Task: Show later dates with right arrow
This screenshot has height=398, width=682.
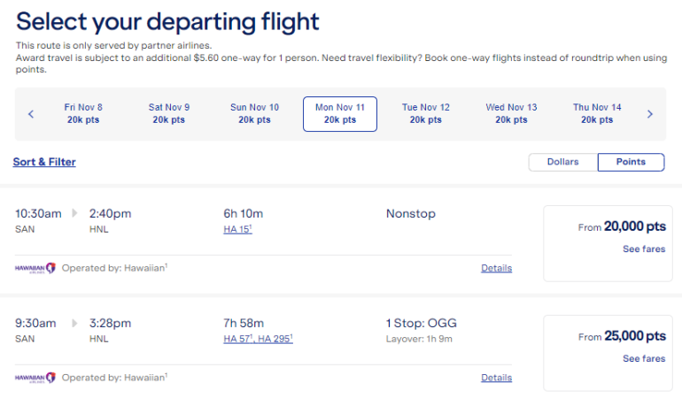Action: click(x=649, y=114)
